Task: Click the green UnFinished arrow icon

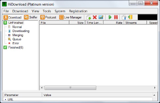Action: 5,23
